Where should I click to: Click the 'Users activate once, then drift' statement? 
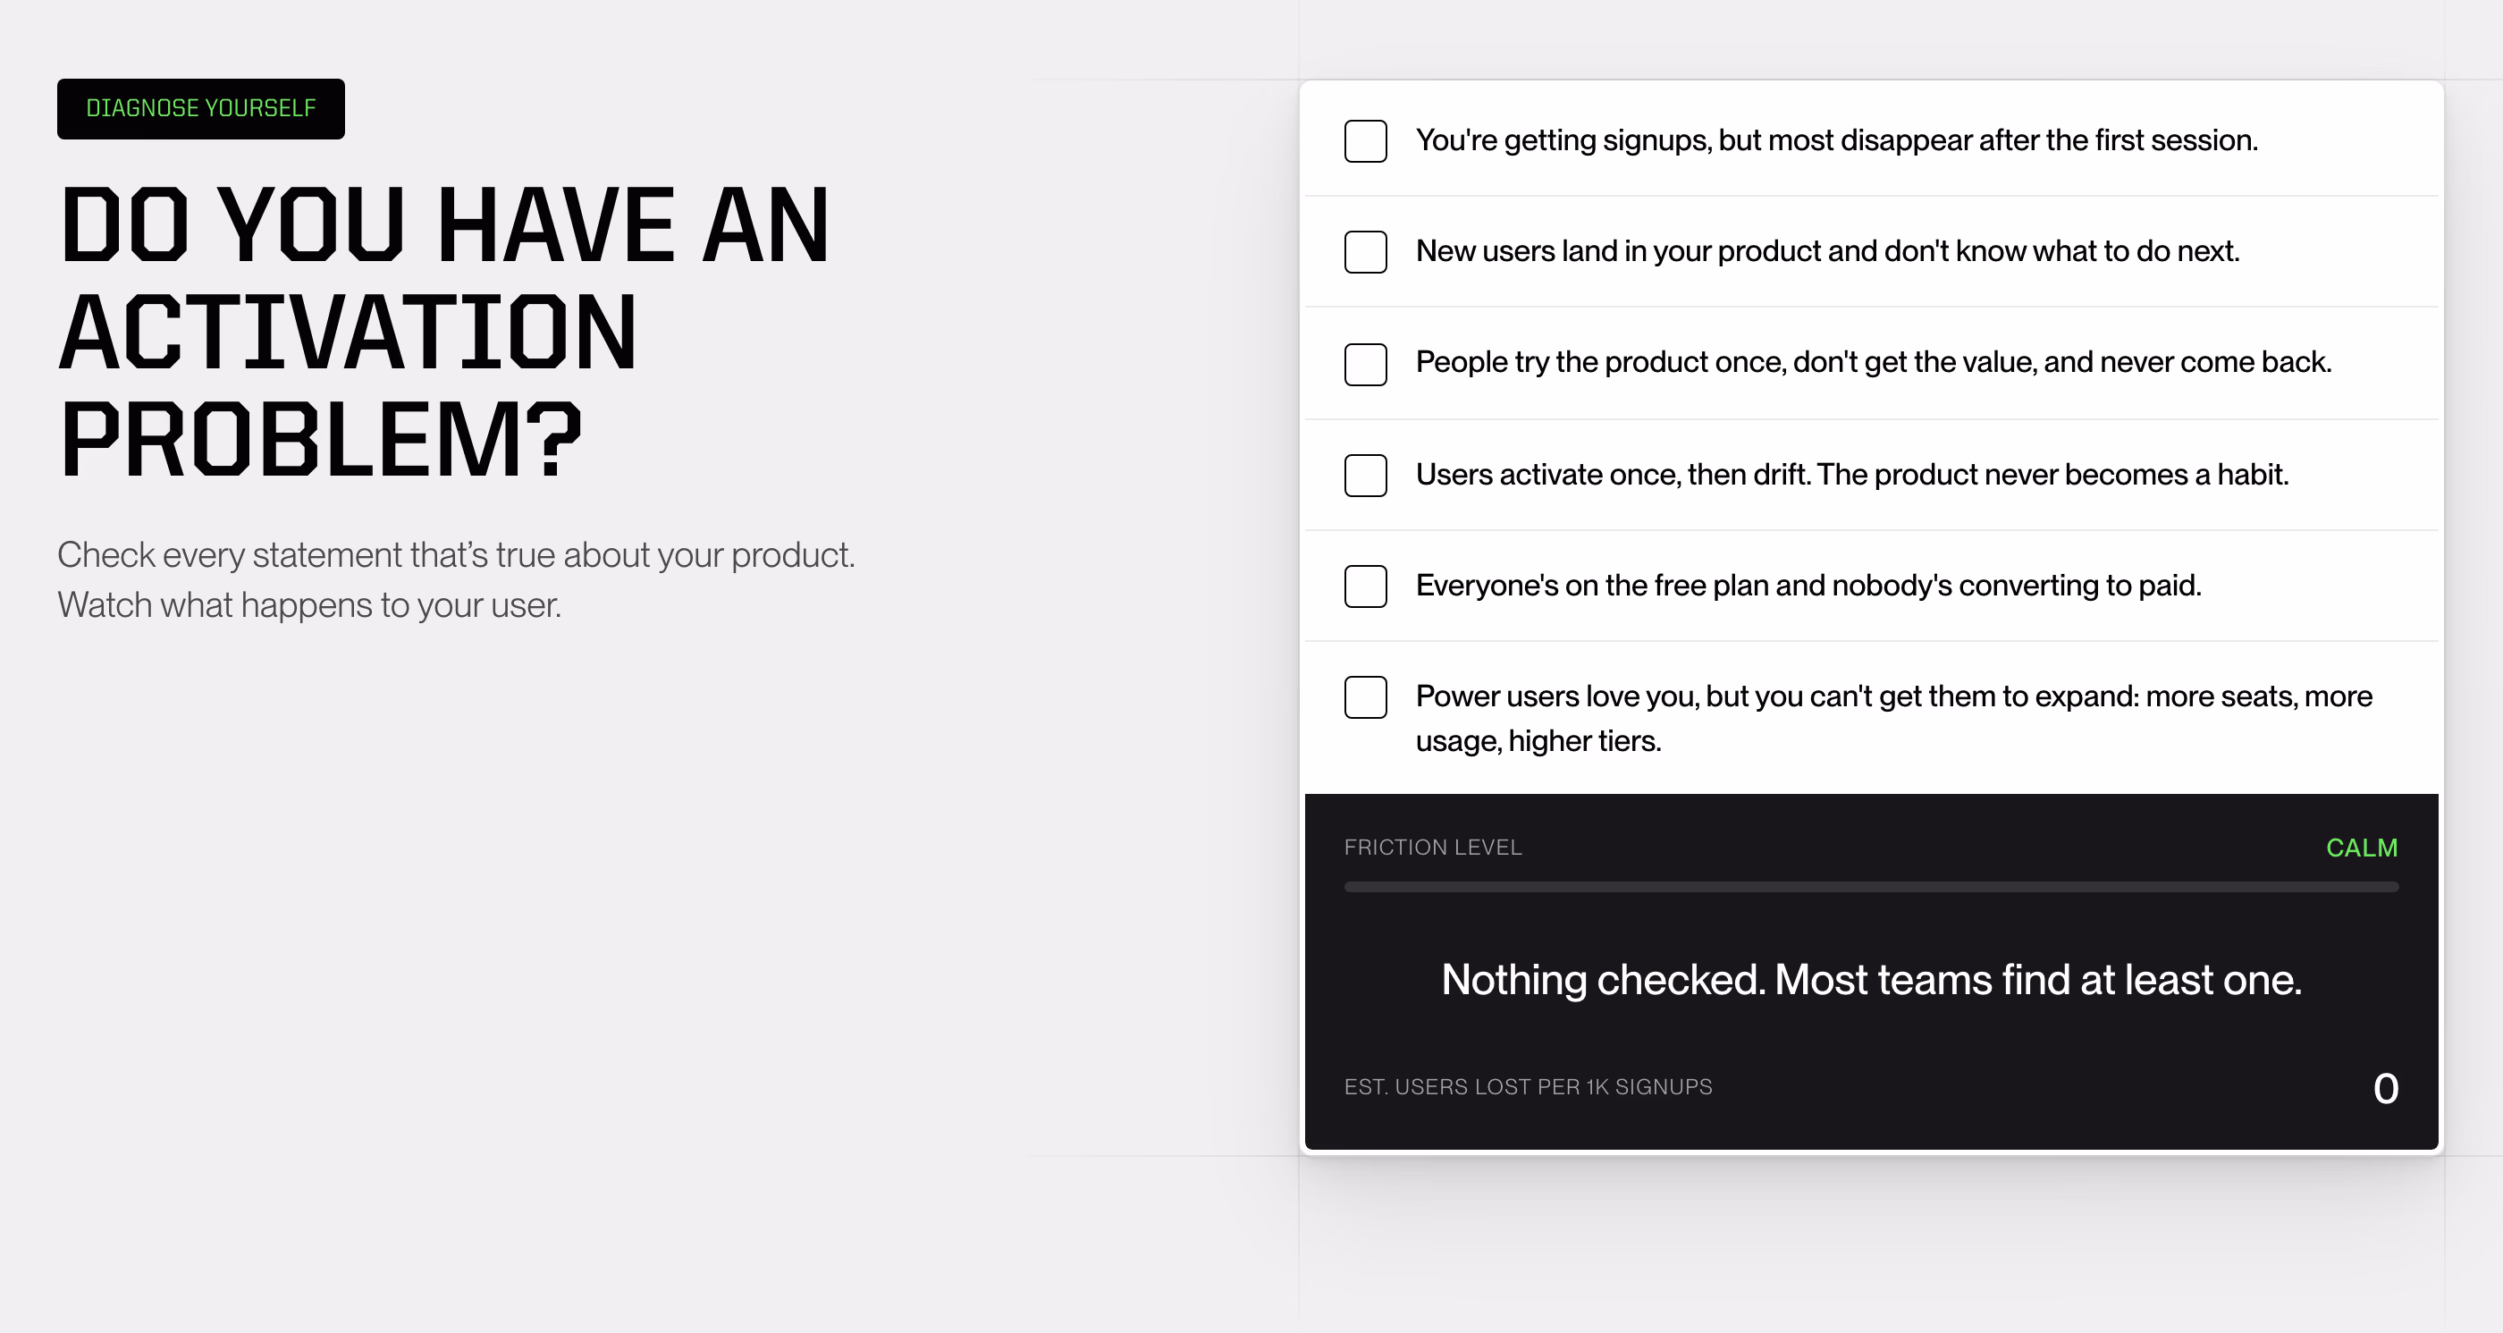click(x=1852, y=474)
